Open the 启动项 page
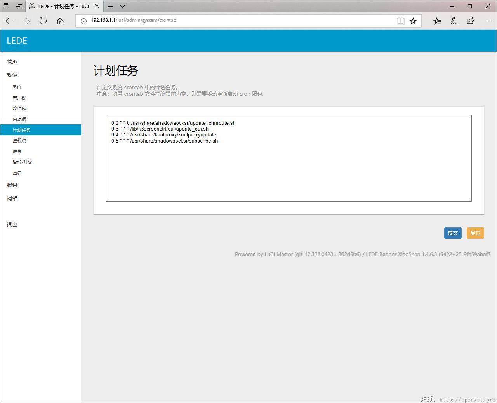The image size is (497, 403). [19, 119]
